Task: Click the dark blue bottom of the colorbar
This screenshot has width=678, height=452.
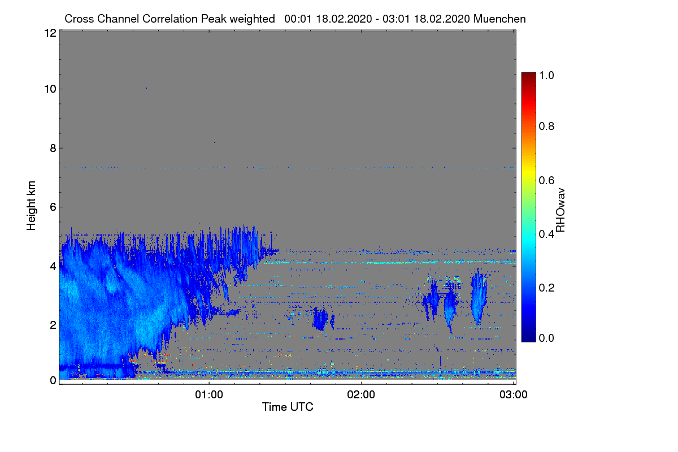Action: tap(528, 336)
